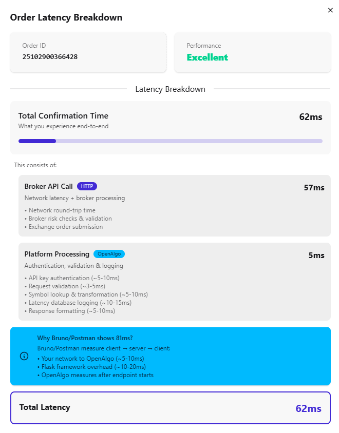Click the Latency Breakdown section divider title

point(171,89)
